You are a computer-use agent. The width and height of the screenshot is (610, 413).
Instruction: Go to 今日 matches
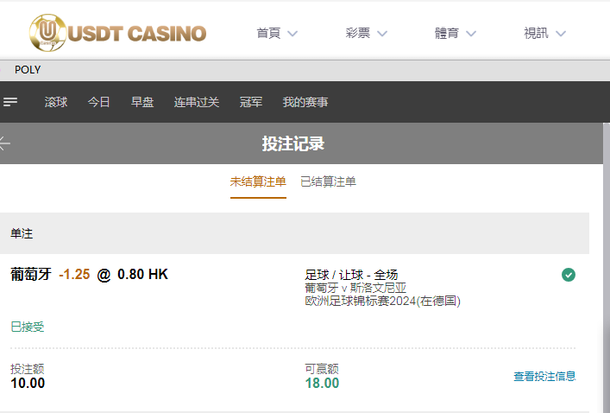(99, 102)
